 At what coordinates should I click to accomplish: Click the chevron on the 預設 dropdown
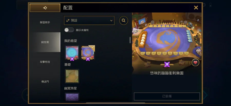tap(111, 21)
